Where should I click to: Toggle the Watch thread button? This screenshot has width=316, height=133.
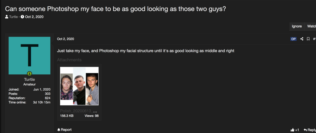tap(311, 26)
